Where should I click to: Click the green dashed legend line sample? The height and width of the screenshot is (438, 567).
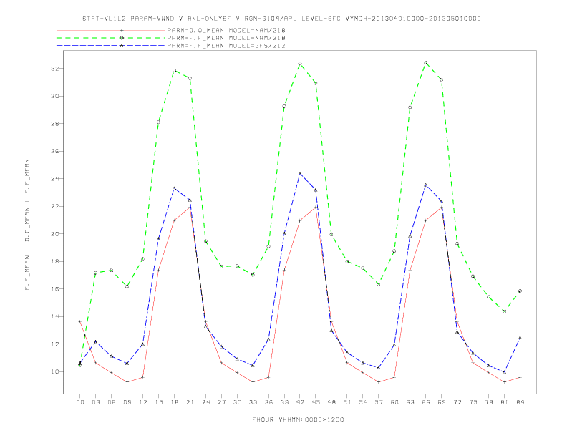111,38
